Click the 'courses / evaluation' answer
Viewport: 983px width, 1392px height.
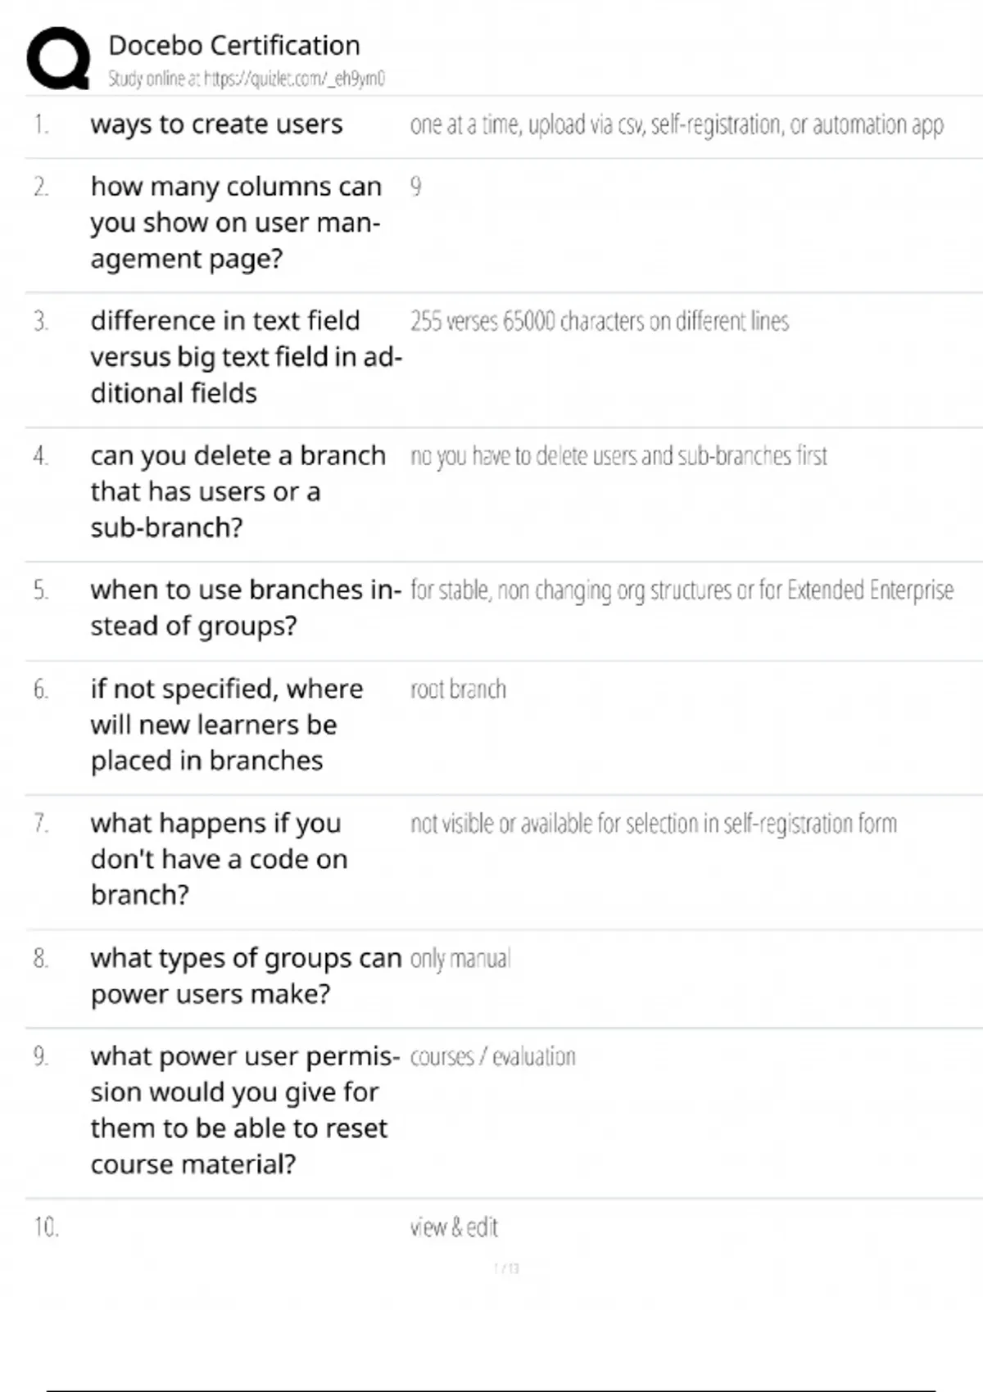click(492, 1057)
